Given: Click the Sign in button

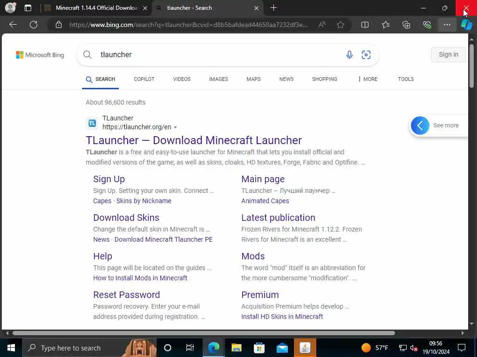Looking at the screenshot, I should [449, 55].
